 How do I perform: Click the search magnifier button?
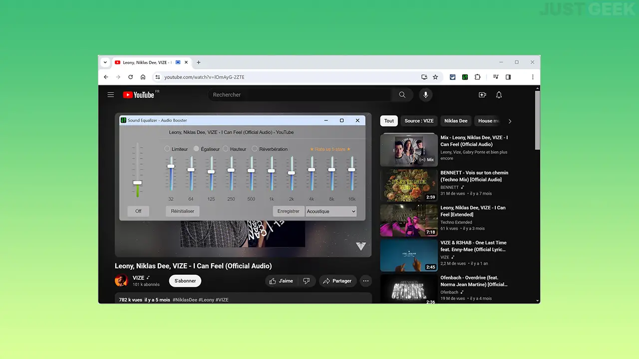[x=402, y=95]
